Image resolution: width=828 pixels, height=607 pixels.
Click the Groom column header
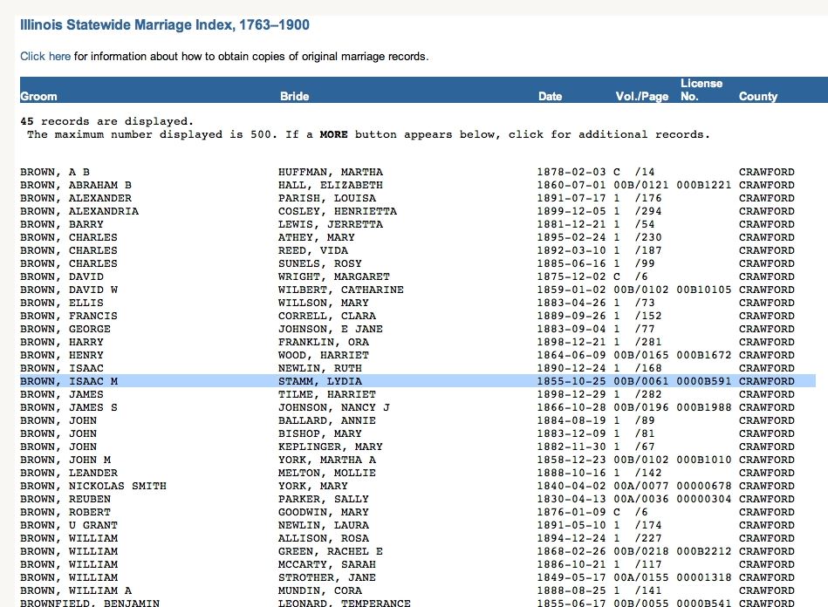(38, 96)
